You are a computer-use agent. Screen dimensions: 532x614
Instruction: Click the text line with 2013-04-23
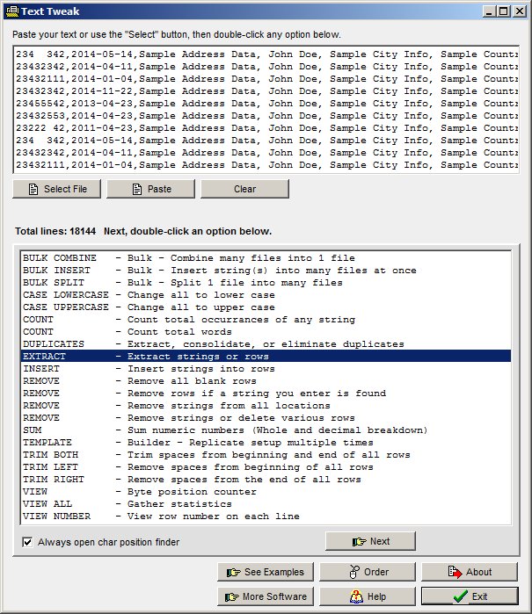(266, 104)
